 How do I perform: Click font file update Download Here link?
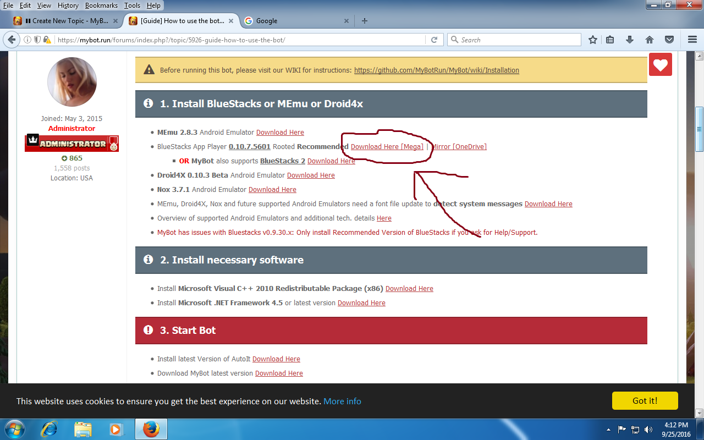click(x=548, y=204)
